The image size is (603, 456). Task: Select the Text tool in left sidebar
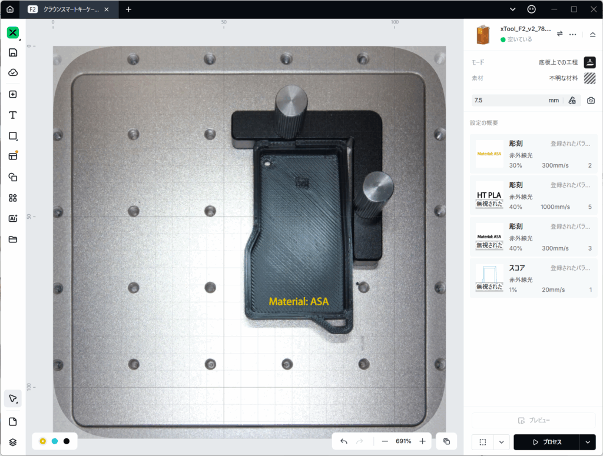coord(13,115)
